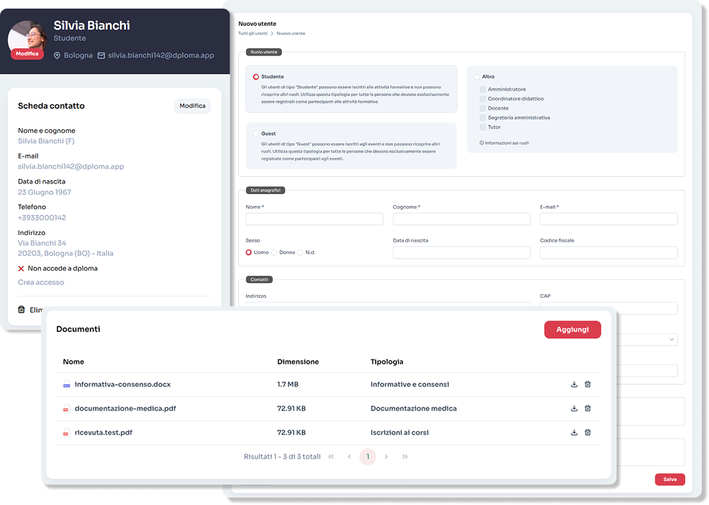Download documentazione-medica.pdf file
The width and height of the screenshot is (709, 505).
tap(574, 408)
